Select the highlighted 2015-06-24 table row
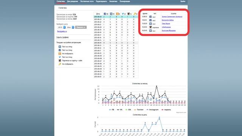The height and width of the screenshot is (136, 242). tap(116, 17)
